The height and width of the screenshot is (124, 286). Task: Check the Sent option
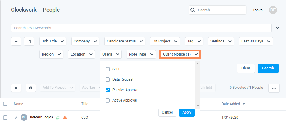[108, 69]
